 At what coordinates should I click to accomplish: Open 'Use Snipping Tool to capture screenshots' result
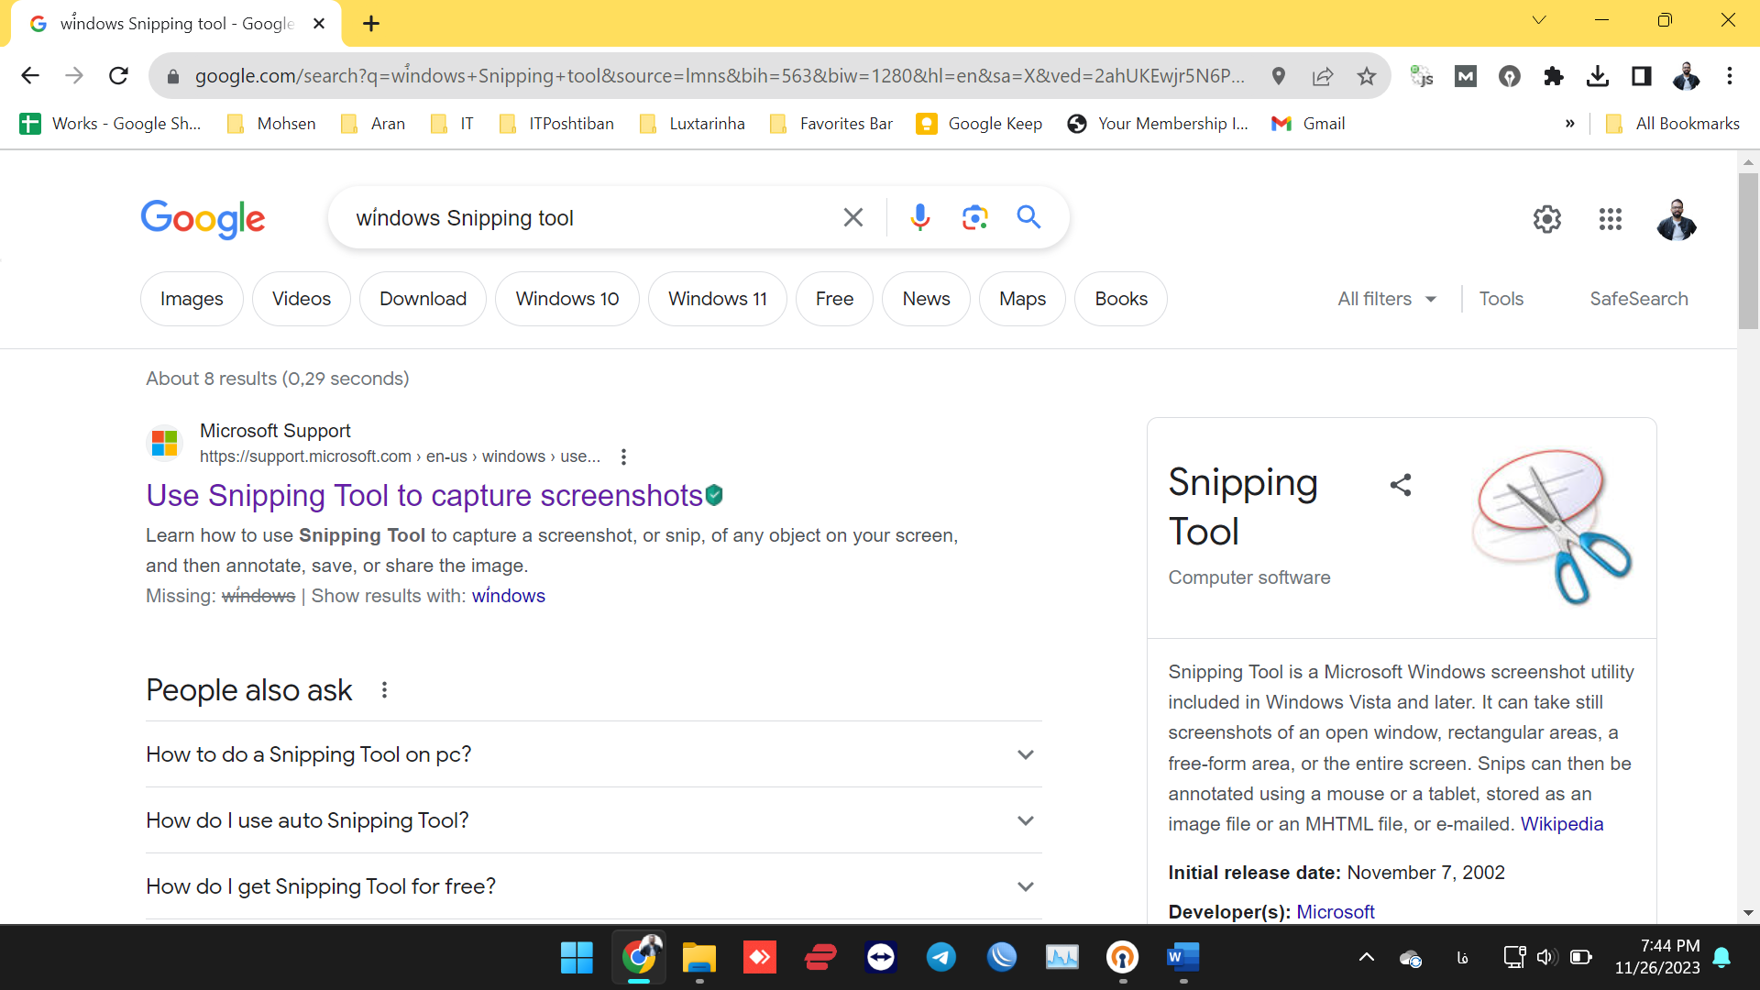424,495
